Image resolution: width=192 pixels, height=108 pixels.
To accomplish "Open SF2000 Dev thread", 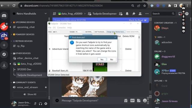I will tap(24, 69).
